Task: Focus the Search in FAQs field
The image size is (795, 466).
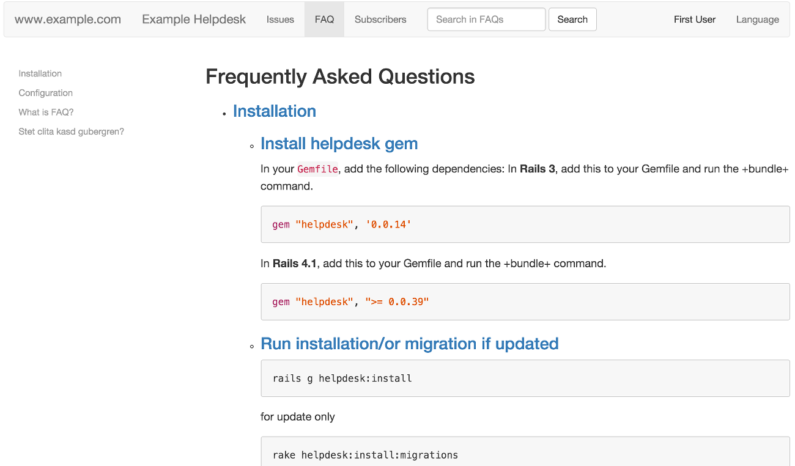Action: 486,20
